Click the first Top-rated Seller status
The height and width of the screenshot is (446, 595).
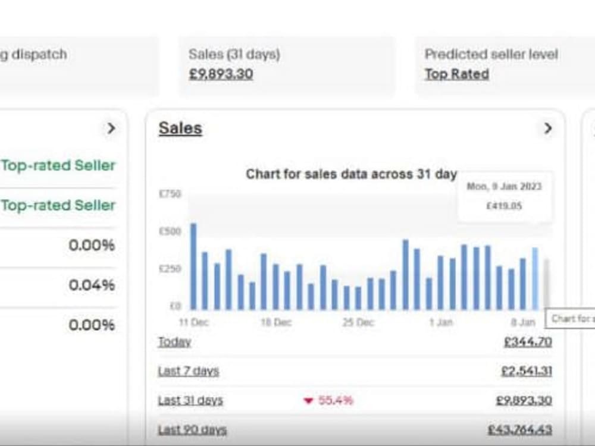tap(58, 165)
